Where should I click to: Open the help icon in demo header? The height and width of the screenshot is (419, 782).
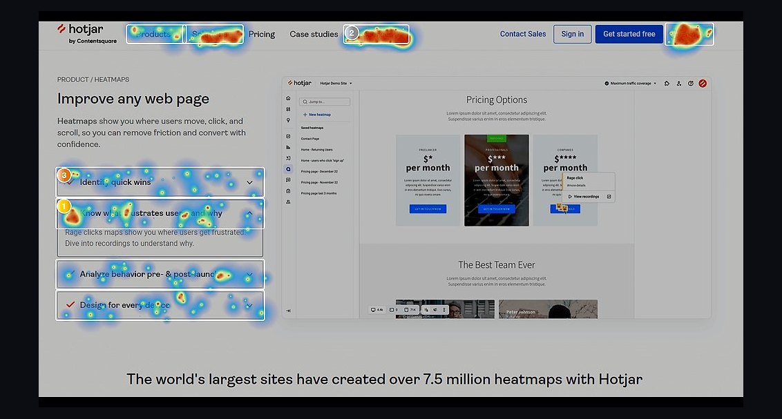(x=691, y=84)
